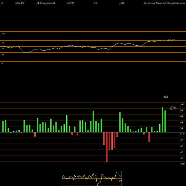Select the tallest red MR histogram bar
The image size is (186, 186).
(x=107, y=147)
